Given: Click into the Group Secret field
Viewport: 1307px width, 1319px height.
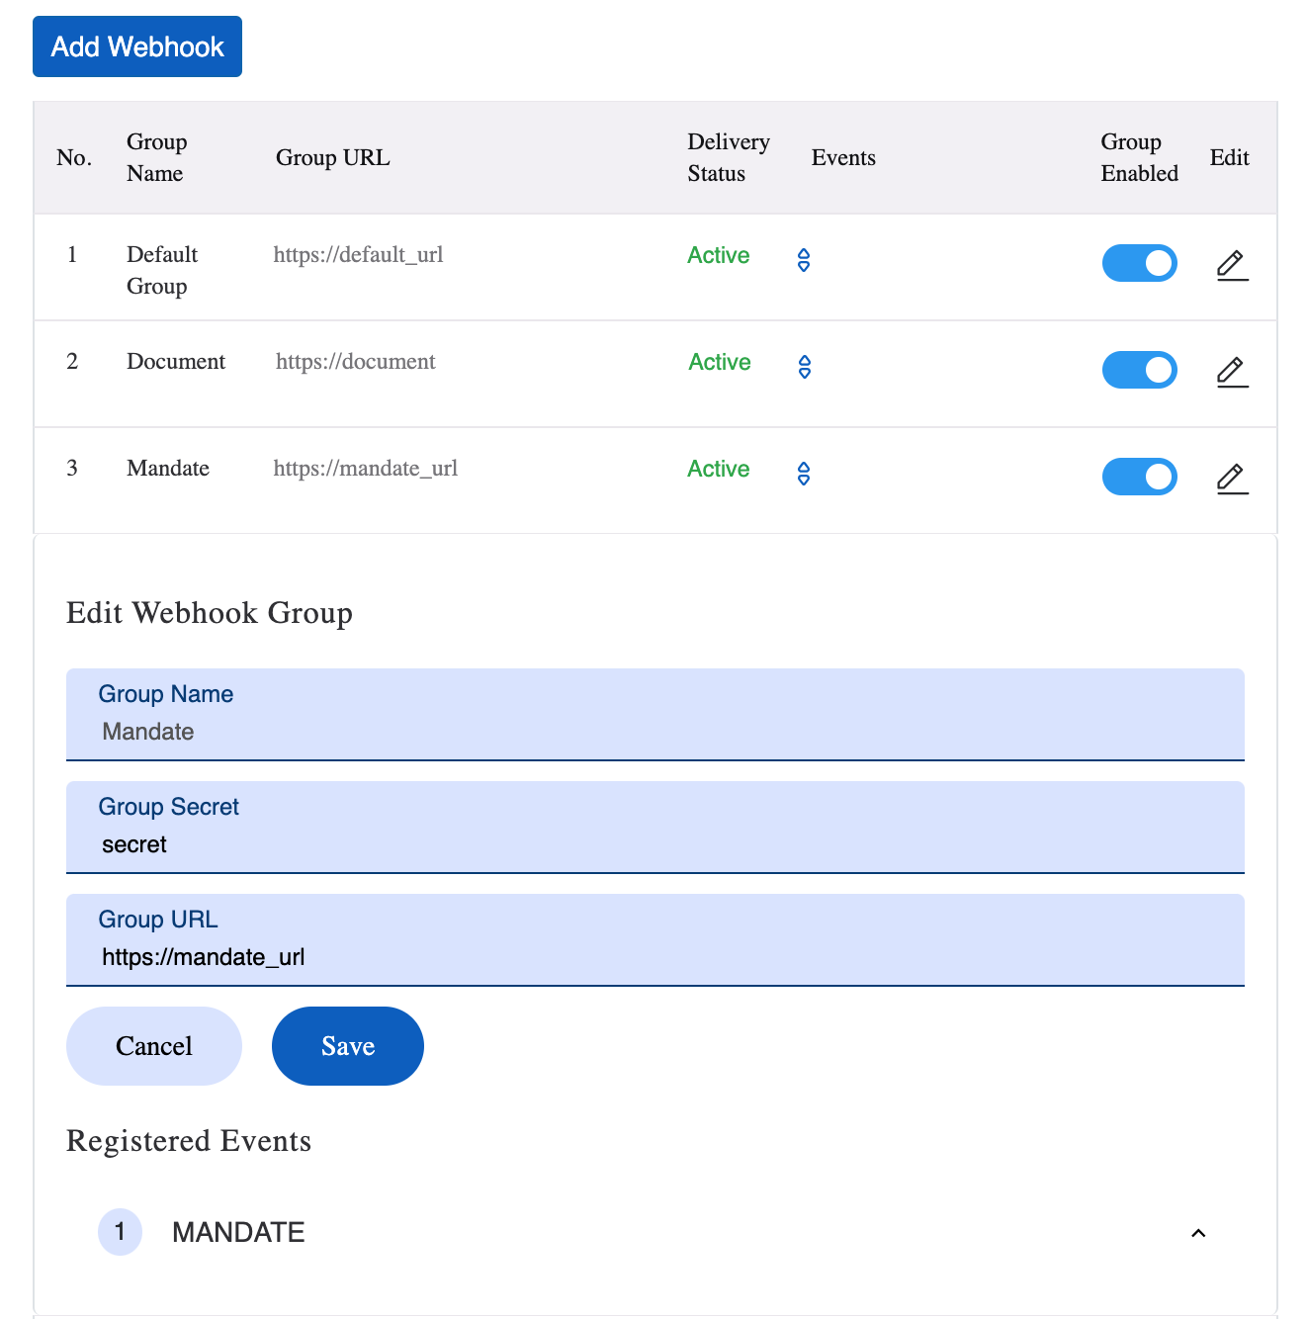Looking at the screenshot, I should pyautogui.click(x=654, y=844).
